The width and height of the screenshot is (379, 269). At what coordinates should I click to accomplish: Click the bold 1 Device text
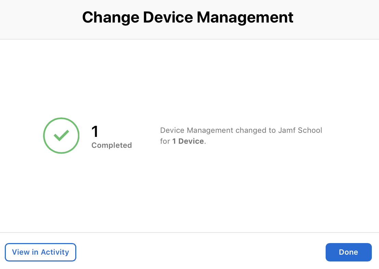coord(188,141)
